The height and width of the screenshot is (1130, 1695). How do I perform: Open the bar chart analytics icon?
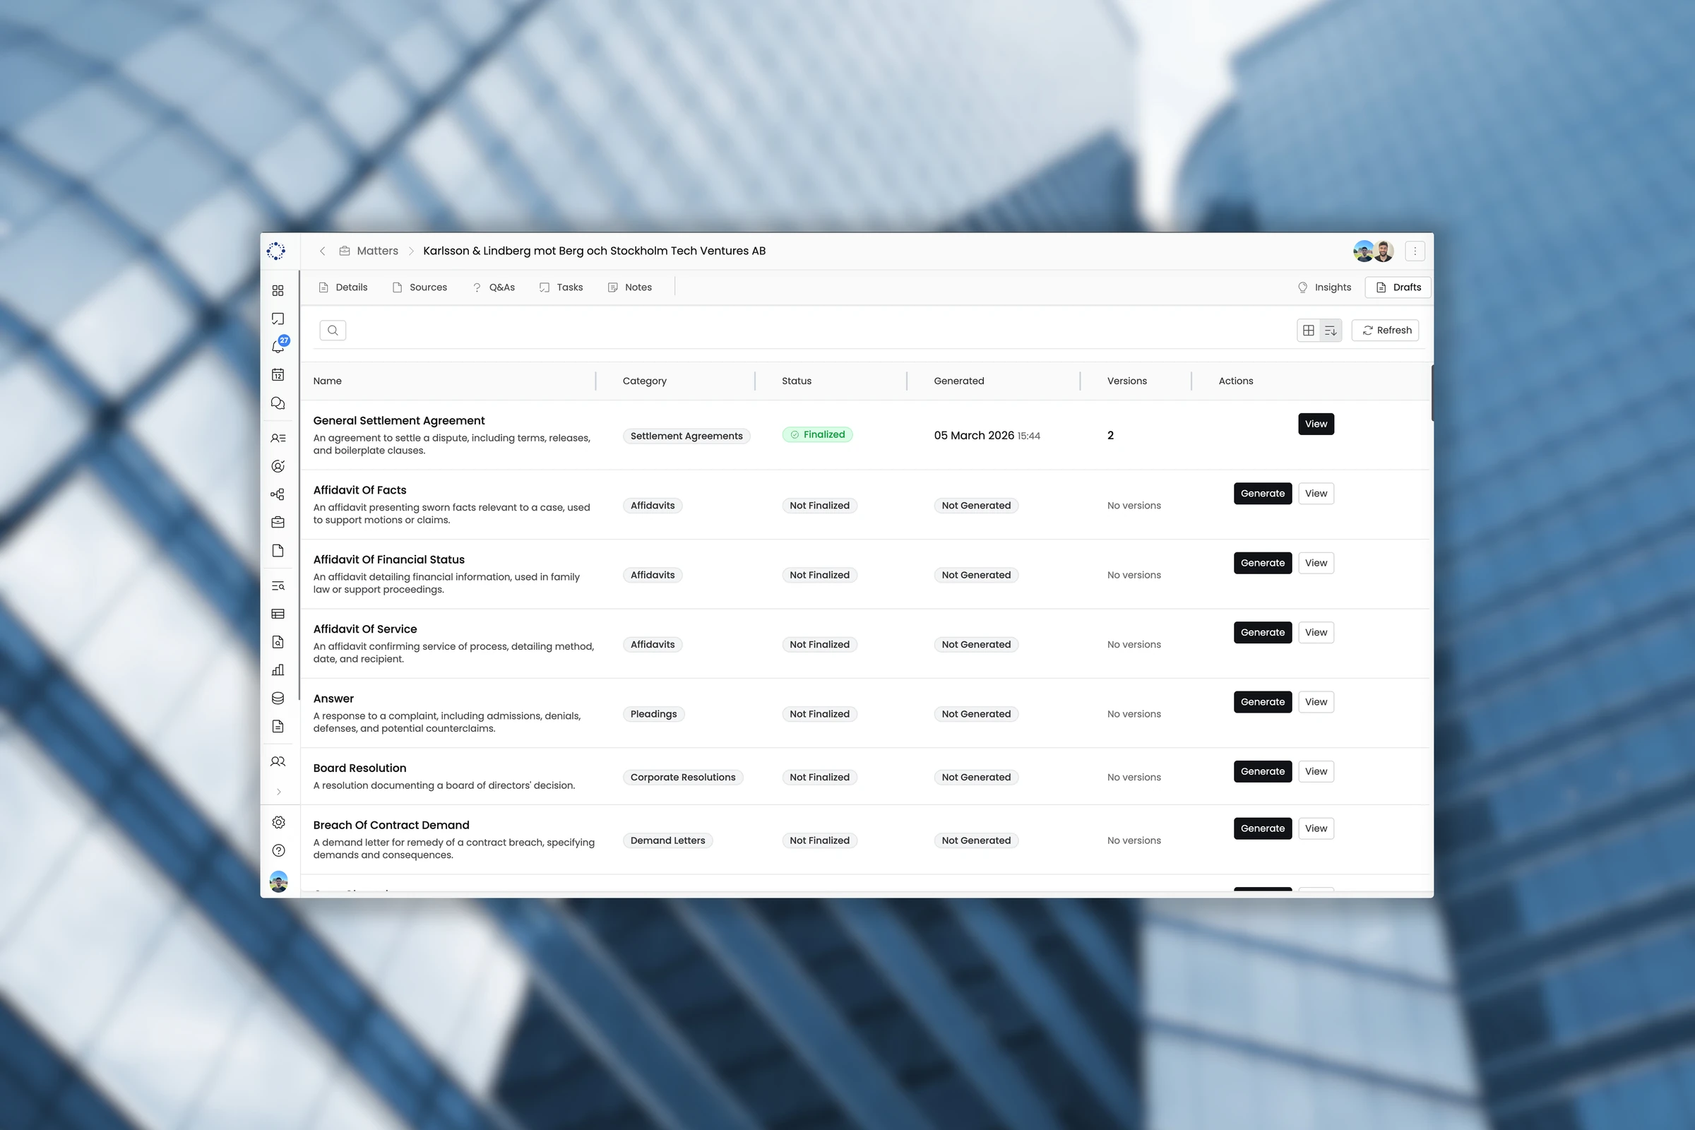[x=278, y=670]
